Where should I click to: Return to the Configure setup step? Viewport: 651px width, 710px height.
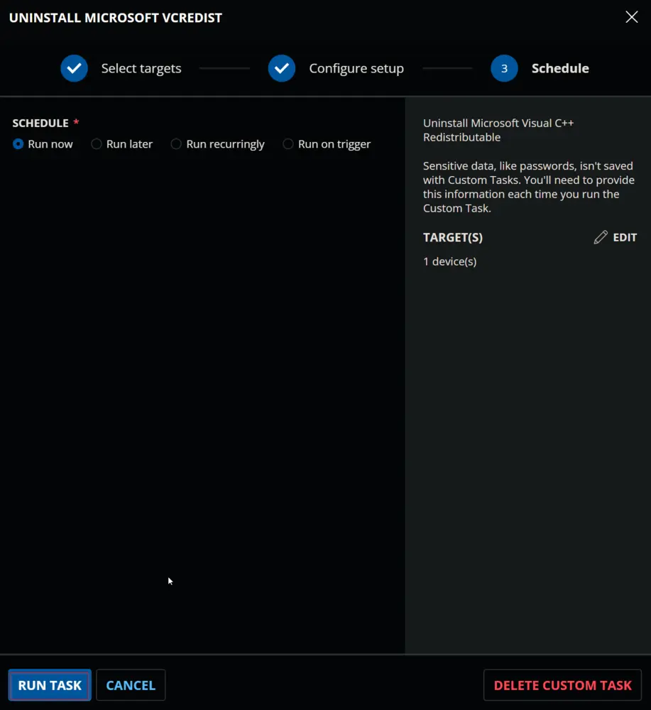356,68
